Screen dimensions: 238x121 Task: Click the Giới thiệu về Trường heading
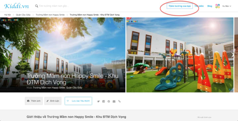coord(76,117)
